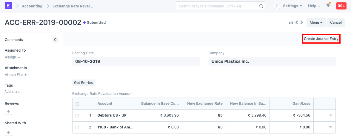
Task: Go to previous document with left arrow
Action: click(297, 23)
